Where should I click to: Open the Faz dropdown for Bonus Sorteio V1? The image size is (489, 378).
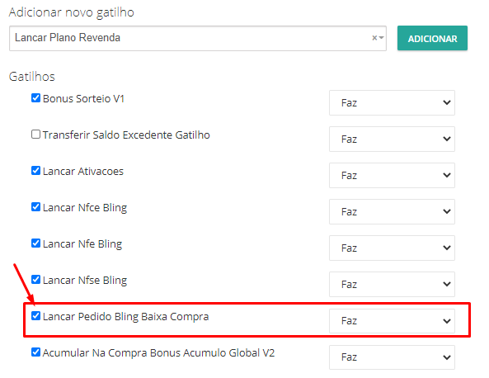pyautogui.click(x=392, y=102)
